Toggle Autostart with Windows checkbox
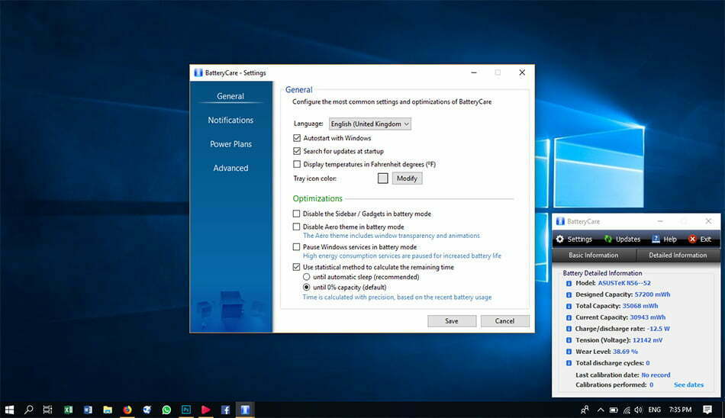 click(297, 138)
